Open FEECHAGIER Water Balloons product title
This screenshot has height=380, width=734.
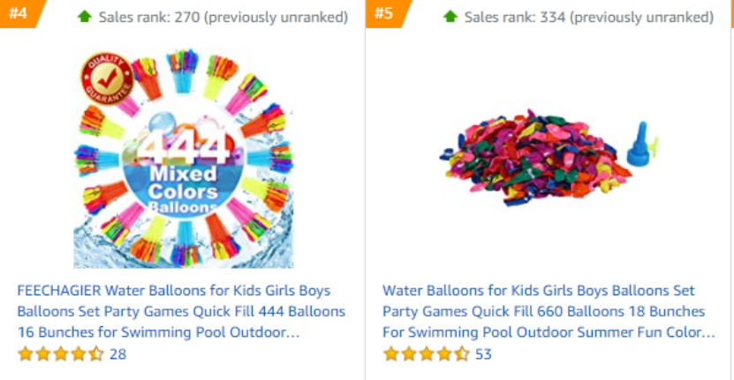click(x=181, y=311)
